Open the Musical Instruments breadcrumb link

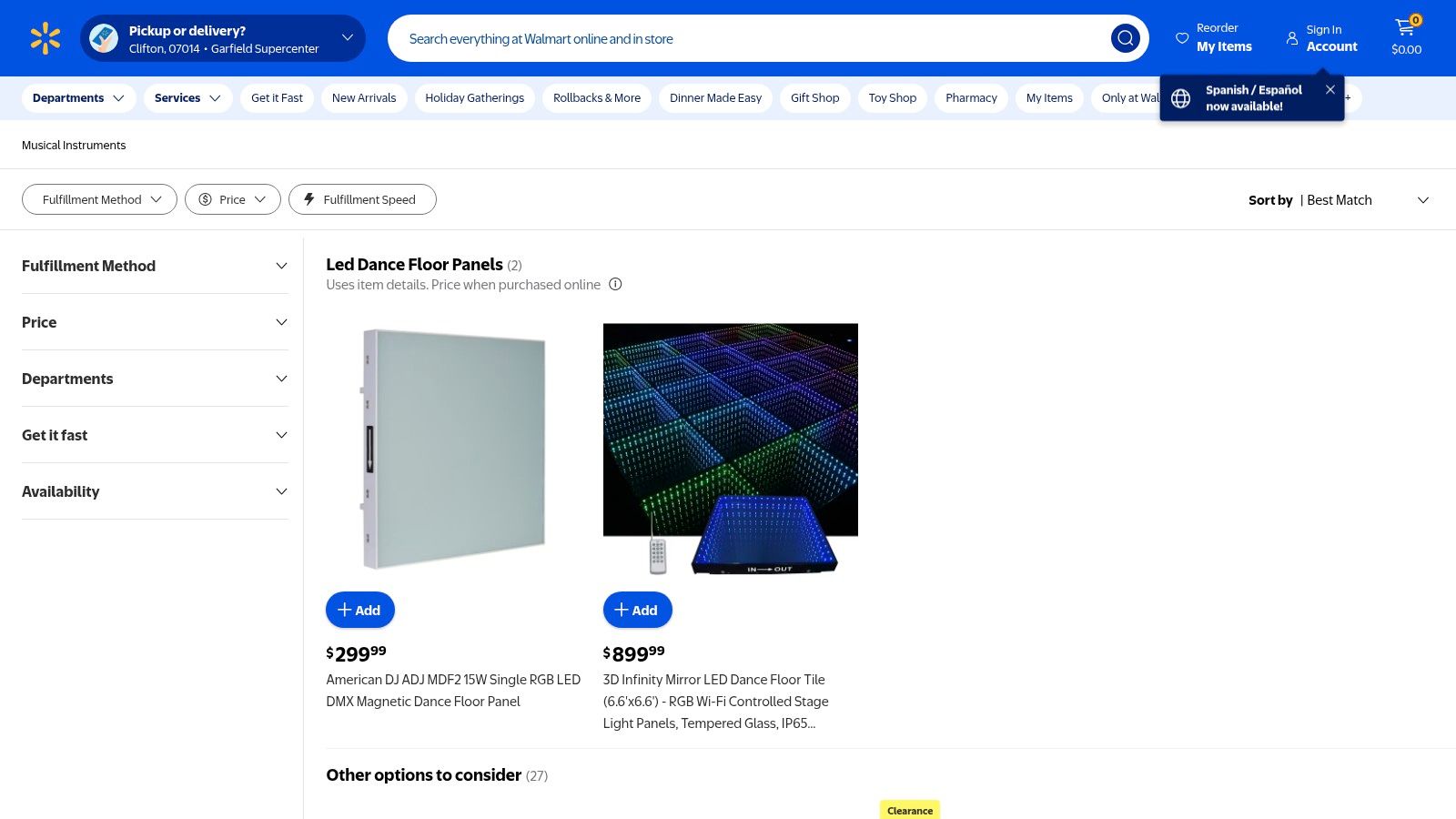[x=74, y=145]
